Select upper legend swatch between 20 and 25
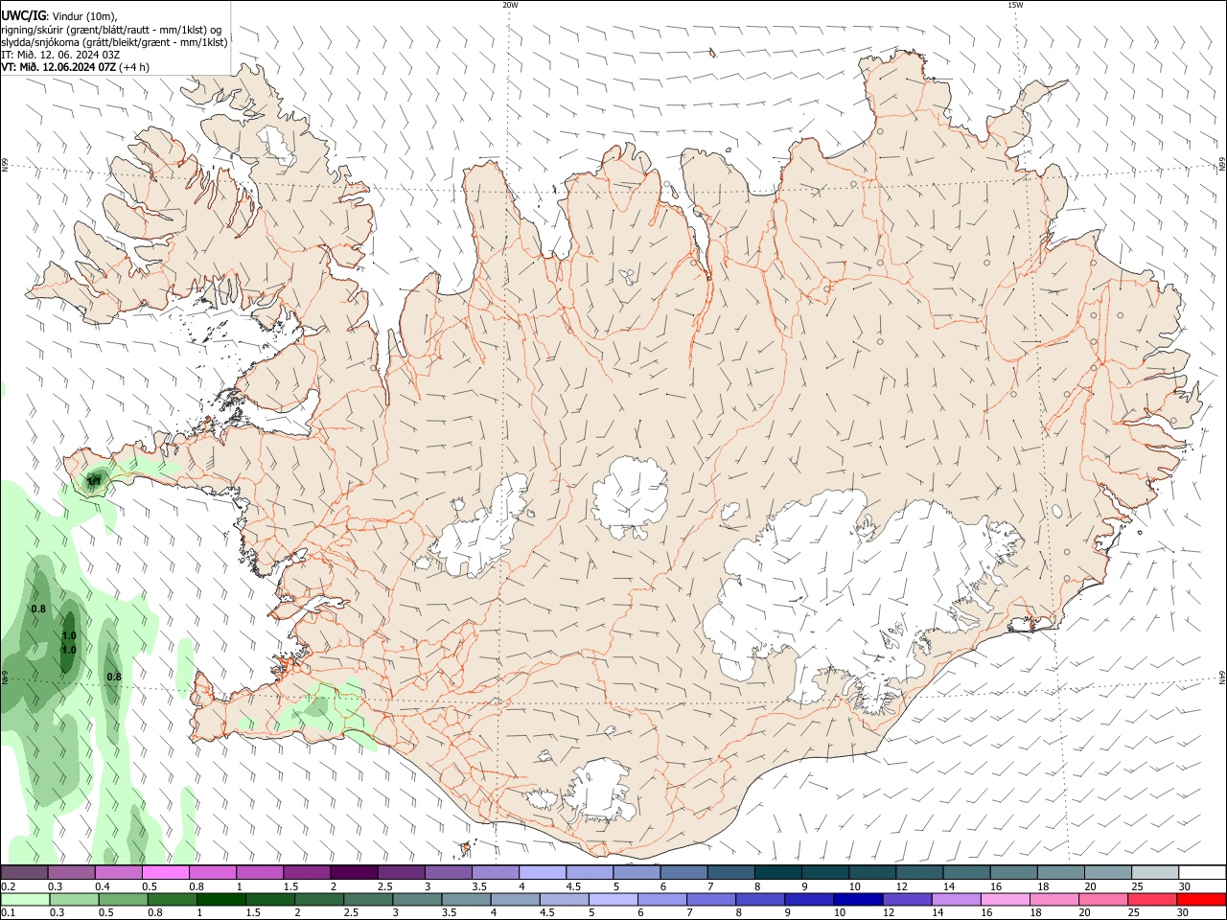Viewport: 1227px width, 920px height. (x=1107, y=873)
